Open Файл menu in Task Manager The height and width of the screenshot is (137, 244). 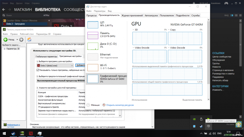click(x=89, y=11)
